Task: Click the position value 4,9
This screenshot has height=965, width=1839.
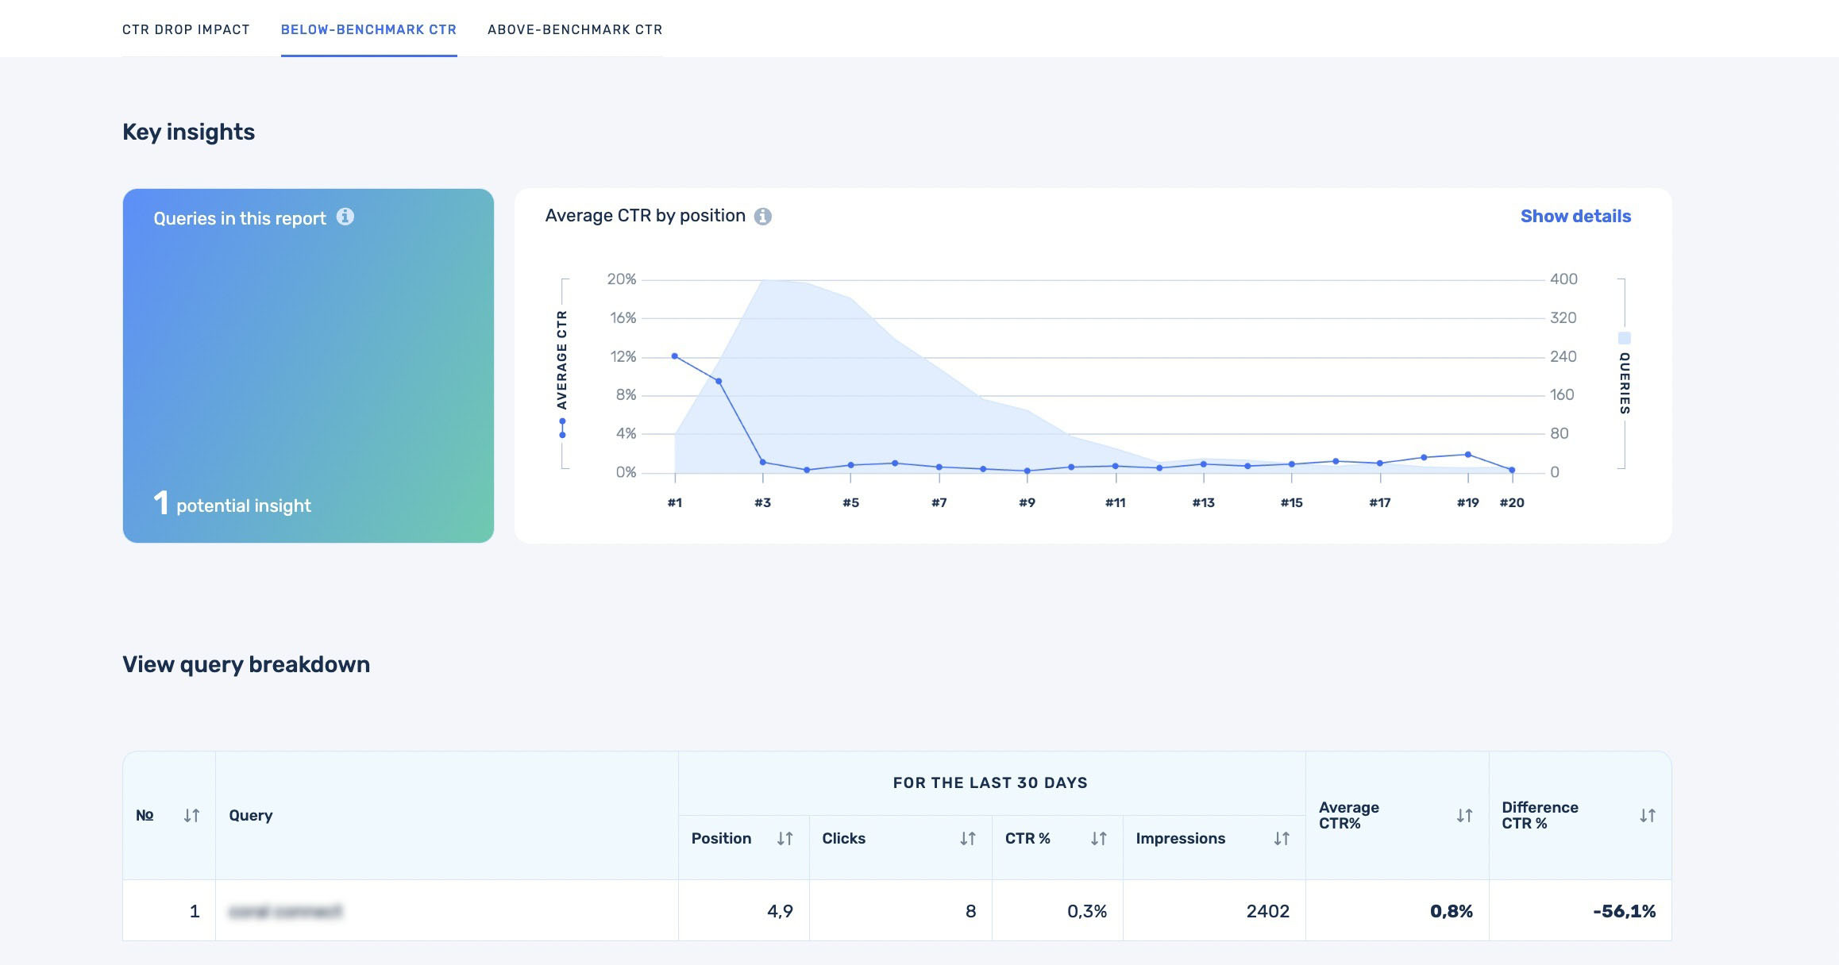Action: pos(780,911)
